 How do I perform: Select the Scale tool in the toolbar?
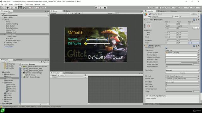pyautogui.click(x=16, y=8)
